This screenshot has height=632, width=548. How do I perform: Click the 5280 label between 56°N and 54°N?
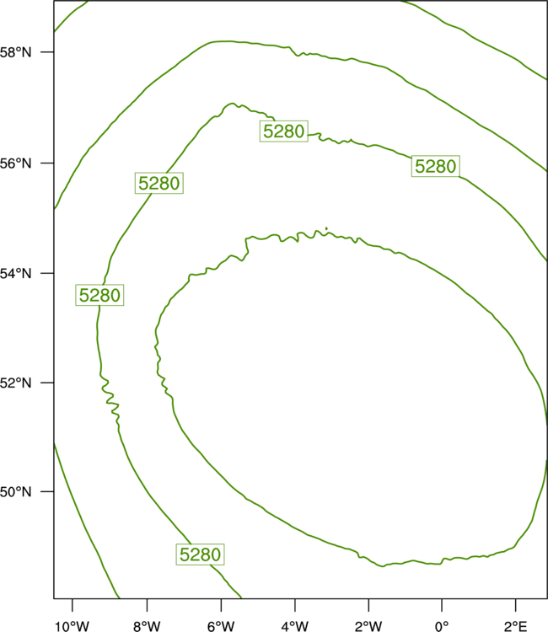[158, 183]
